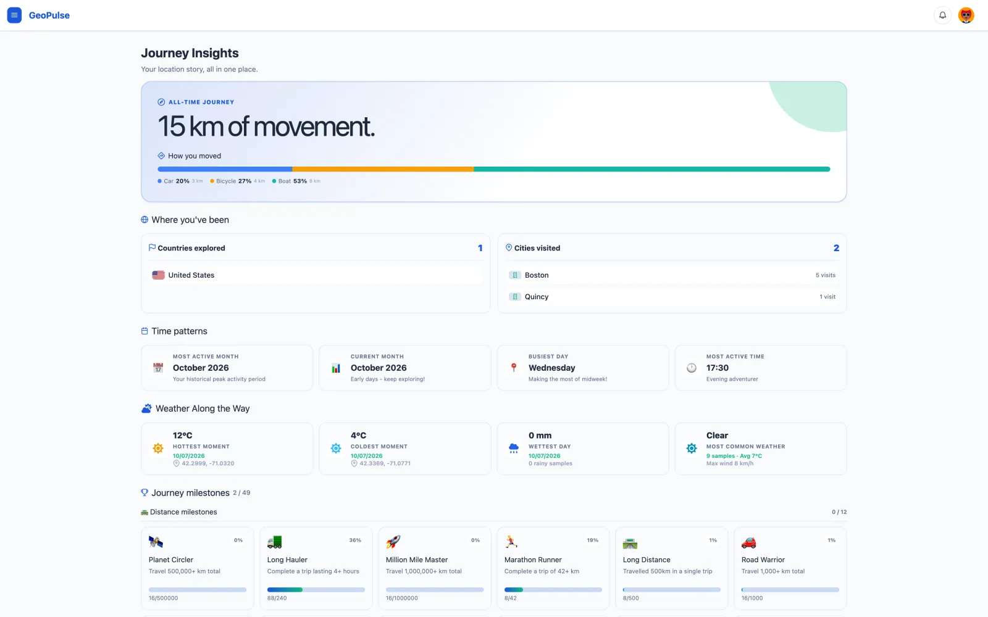Click the building icon next to Quincy
The height and width of the screenshot is (617, 988).
[x=515, y=297]
